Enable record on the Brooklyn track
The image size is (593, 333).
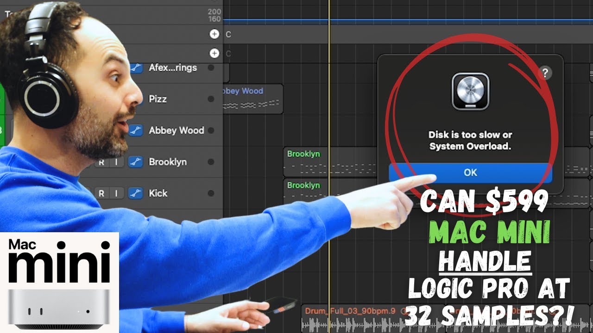coord(101,162)
